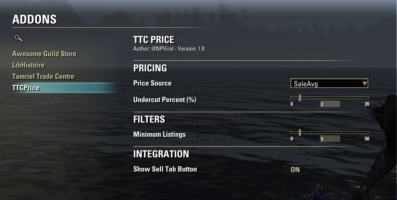Select the highlighted TTCPrice addon entry
Viewport: 397px width, 200px height.
[x=26, y=88]
